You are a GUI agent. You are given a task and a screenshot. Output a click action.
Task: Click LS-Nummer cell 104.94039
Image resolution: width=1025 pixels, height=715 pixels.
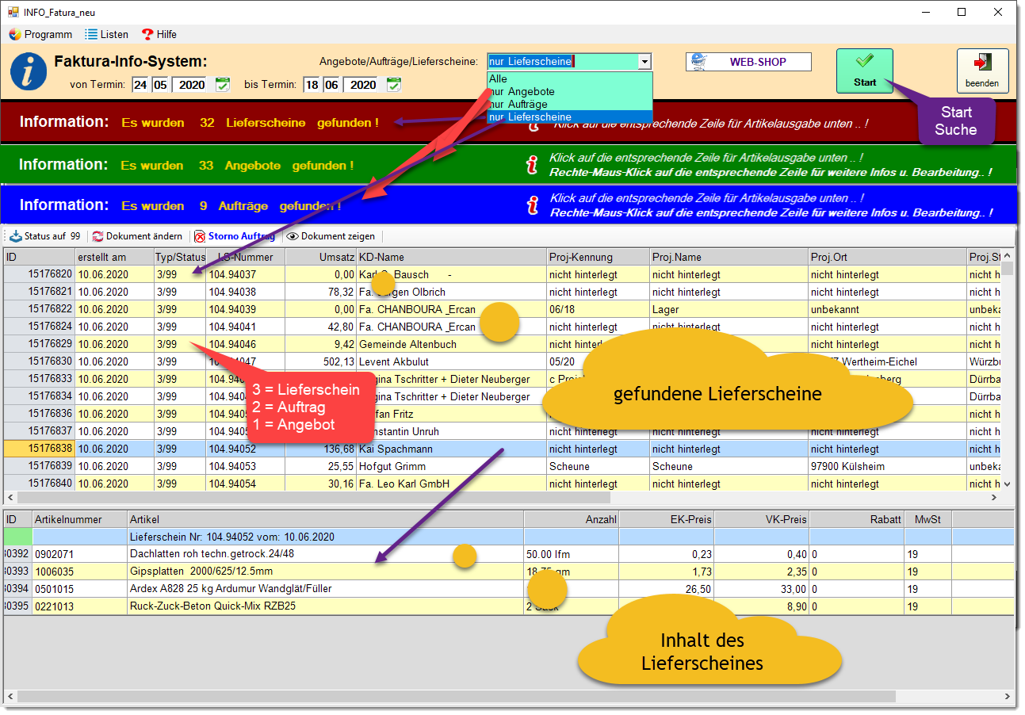click(246, 309)
